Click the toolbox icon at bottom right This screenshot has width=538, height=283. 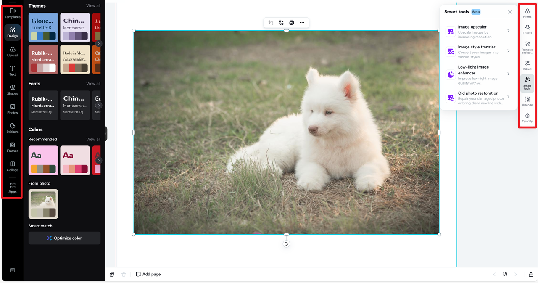tap(531, 274)
